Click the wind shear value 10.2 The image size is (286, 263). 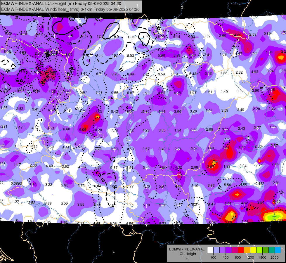(114, 186)
